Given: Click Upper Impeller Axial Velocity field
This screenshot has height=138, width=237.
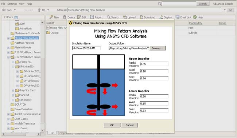Looking at the screenshot, I should pyautogui.click(x=154, y=71).
